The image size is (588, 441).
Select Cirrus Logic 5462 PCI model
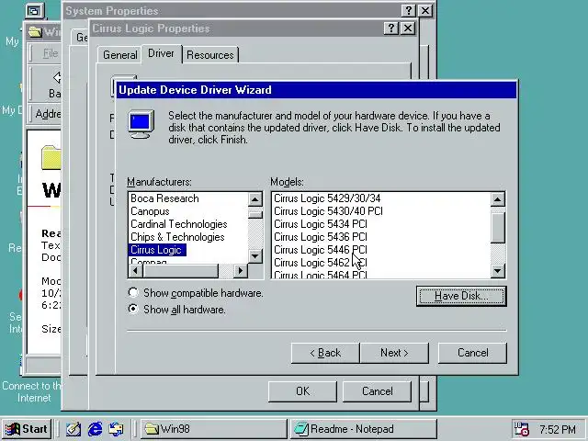tap(321, 263)
